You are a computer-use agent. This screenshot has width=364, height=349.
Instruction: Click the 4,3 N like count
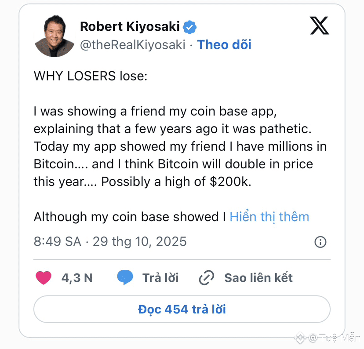tap(77, 278)
